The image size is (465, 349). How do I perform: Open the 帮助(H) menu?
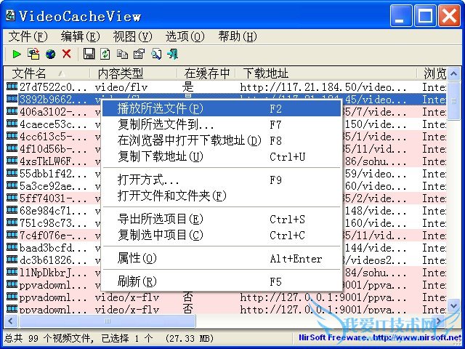pos(238,36)
